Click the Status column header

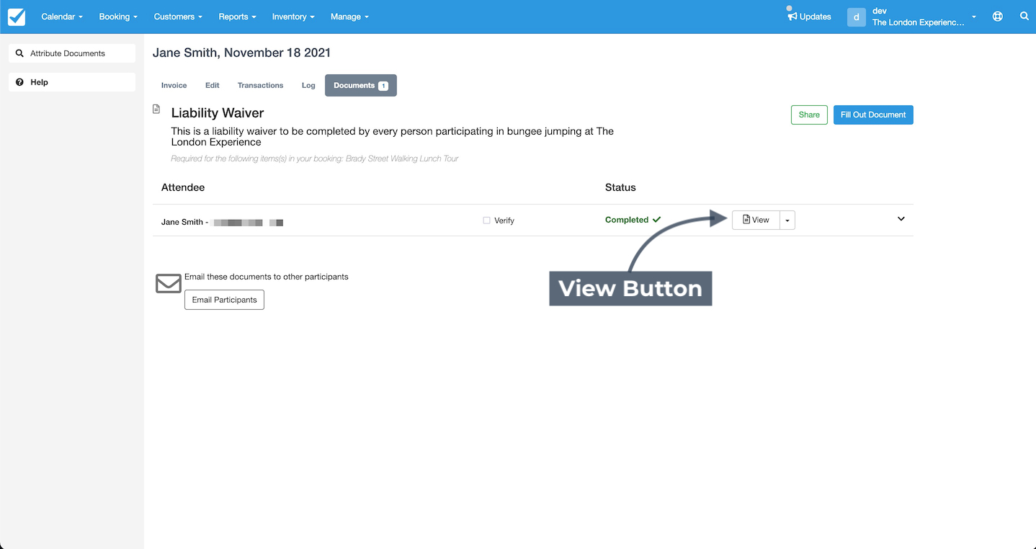[x=620, y=187]
